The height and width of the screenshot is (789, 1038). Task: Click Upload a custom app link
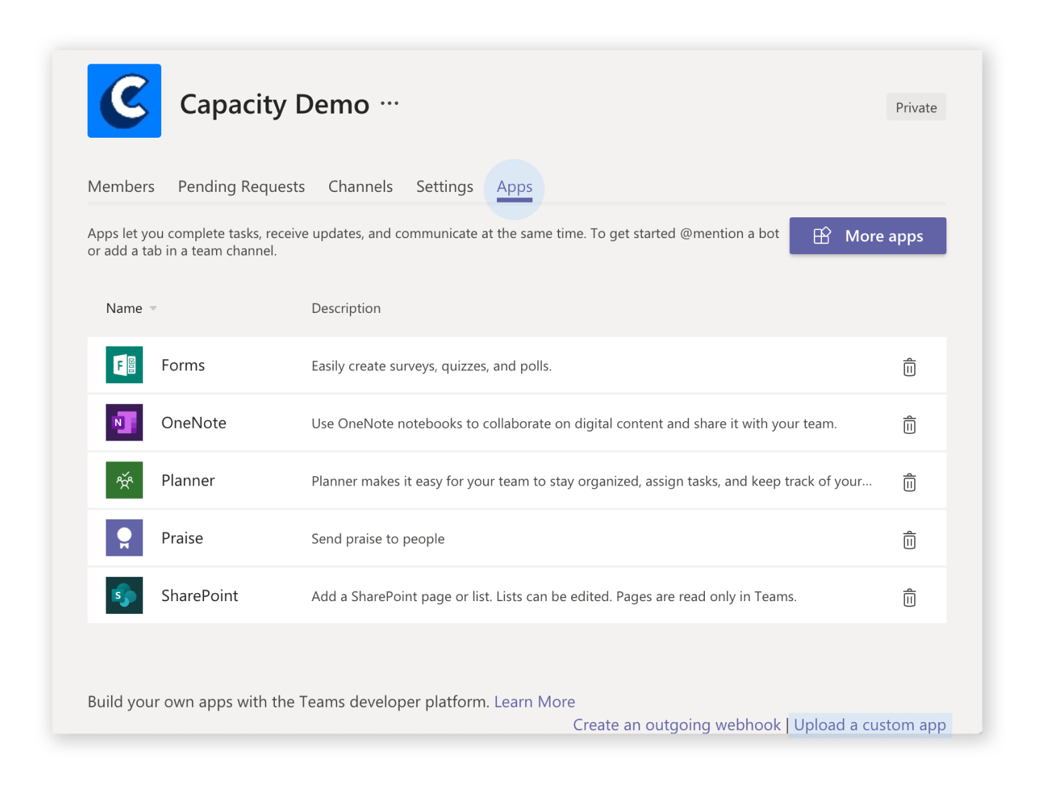coord(869,725)
